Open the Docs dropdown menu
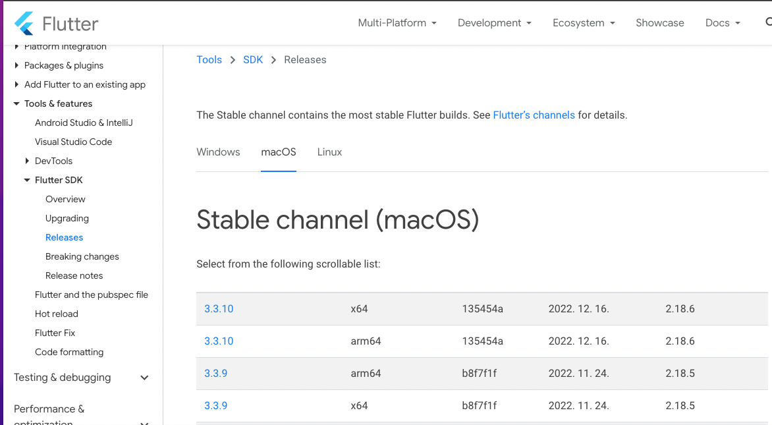Viewport: 772px width, 425px height. pyautogui.click(x=723, y=23)
